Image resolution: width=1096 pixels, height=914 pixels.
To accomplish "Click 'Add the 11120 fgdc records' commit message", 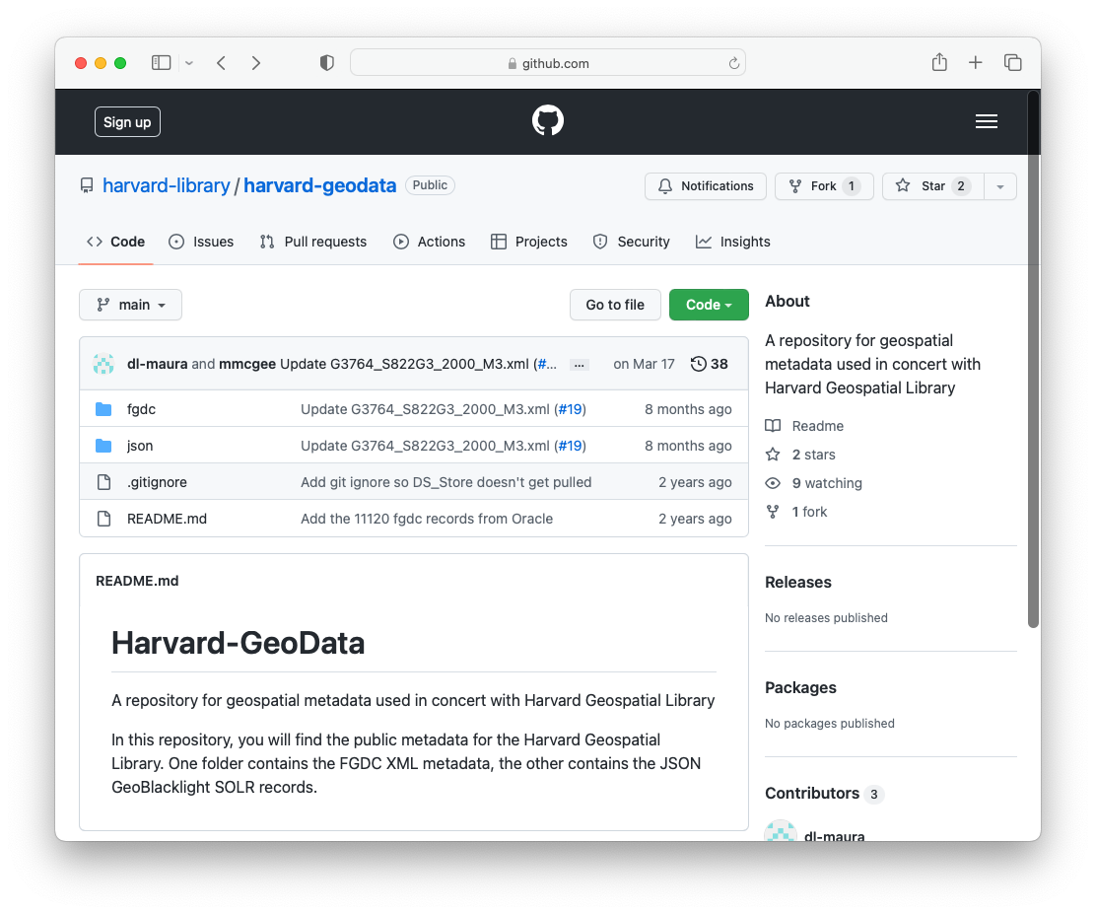I will click(427, 519).
